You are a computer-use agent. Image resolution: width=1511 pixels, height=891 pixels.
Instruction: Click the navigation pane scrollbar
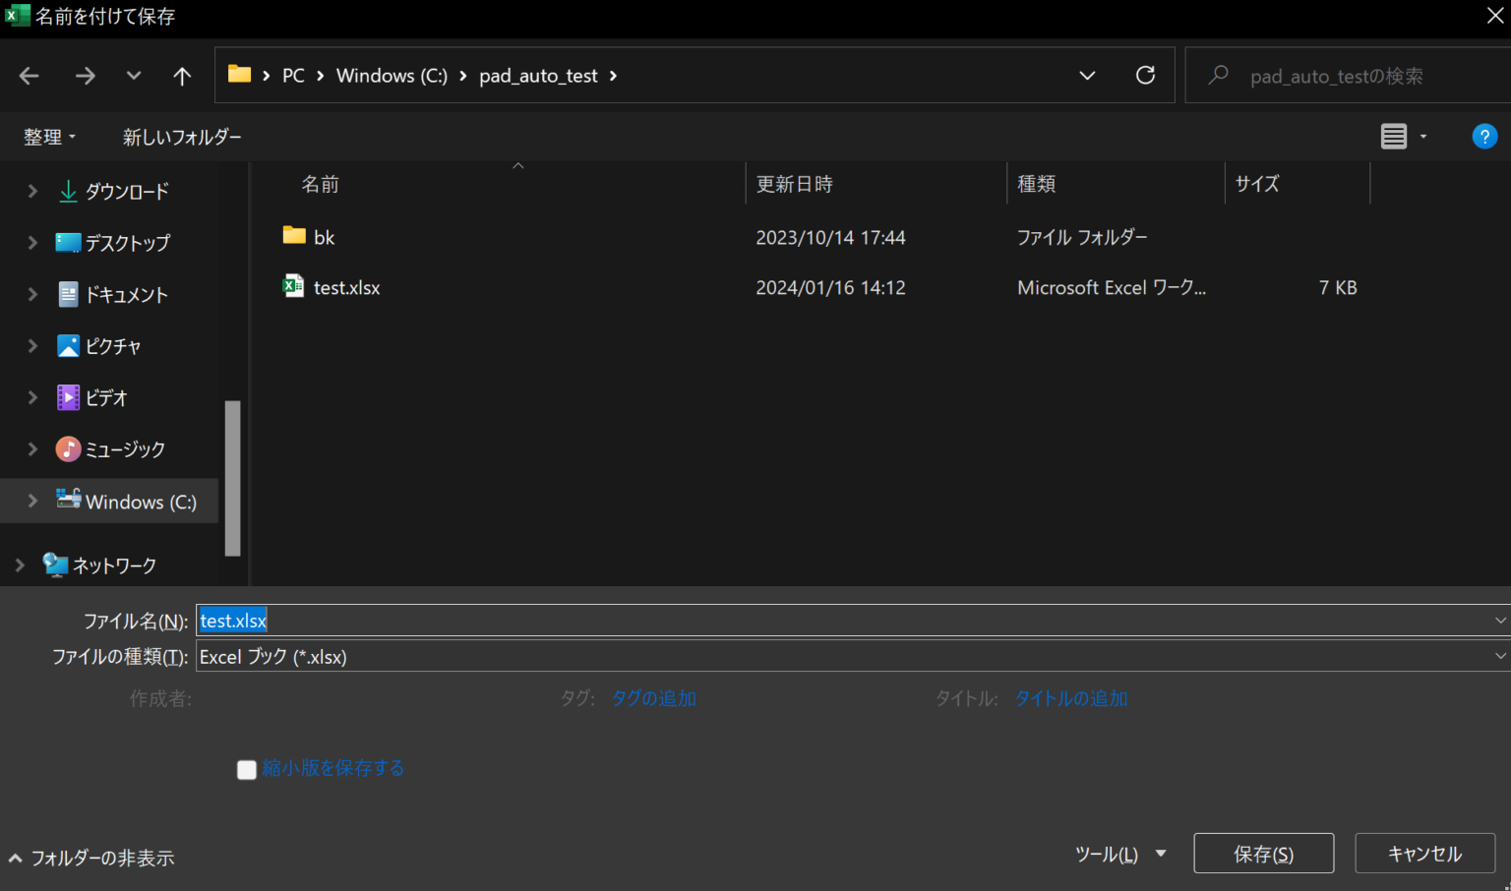point(232,477)
